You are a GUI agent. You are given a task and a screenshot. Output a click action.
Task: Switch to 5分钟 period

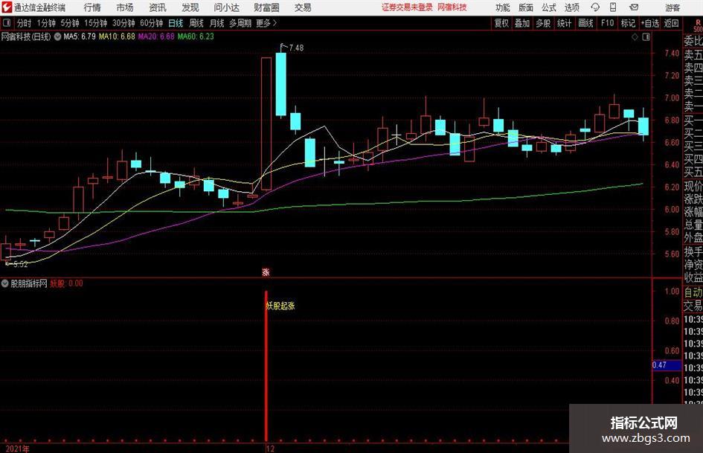tap(70, 23)
